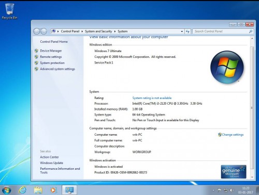Screen dimensions: 259x195
Task: Click the vertical scrollbar down arrow
Action: pyautogui.click(x=252, y=177)
